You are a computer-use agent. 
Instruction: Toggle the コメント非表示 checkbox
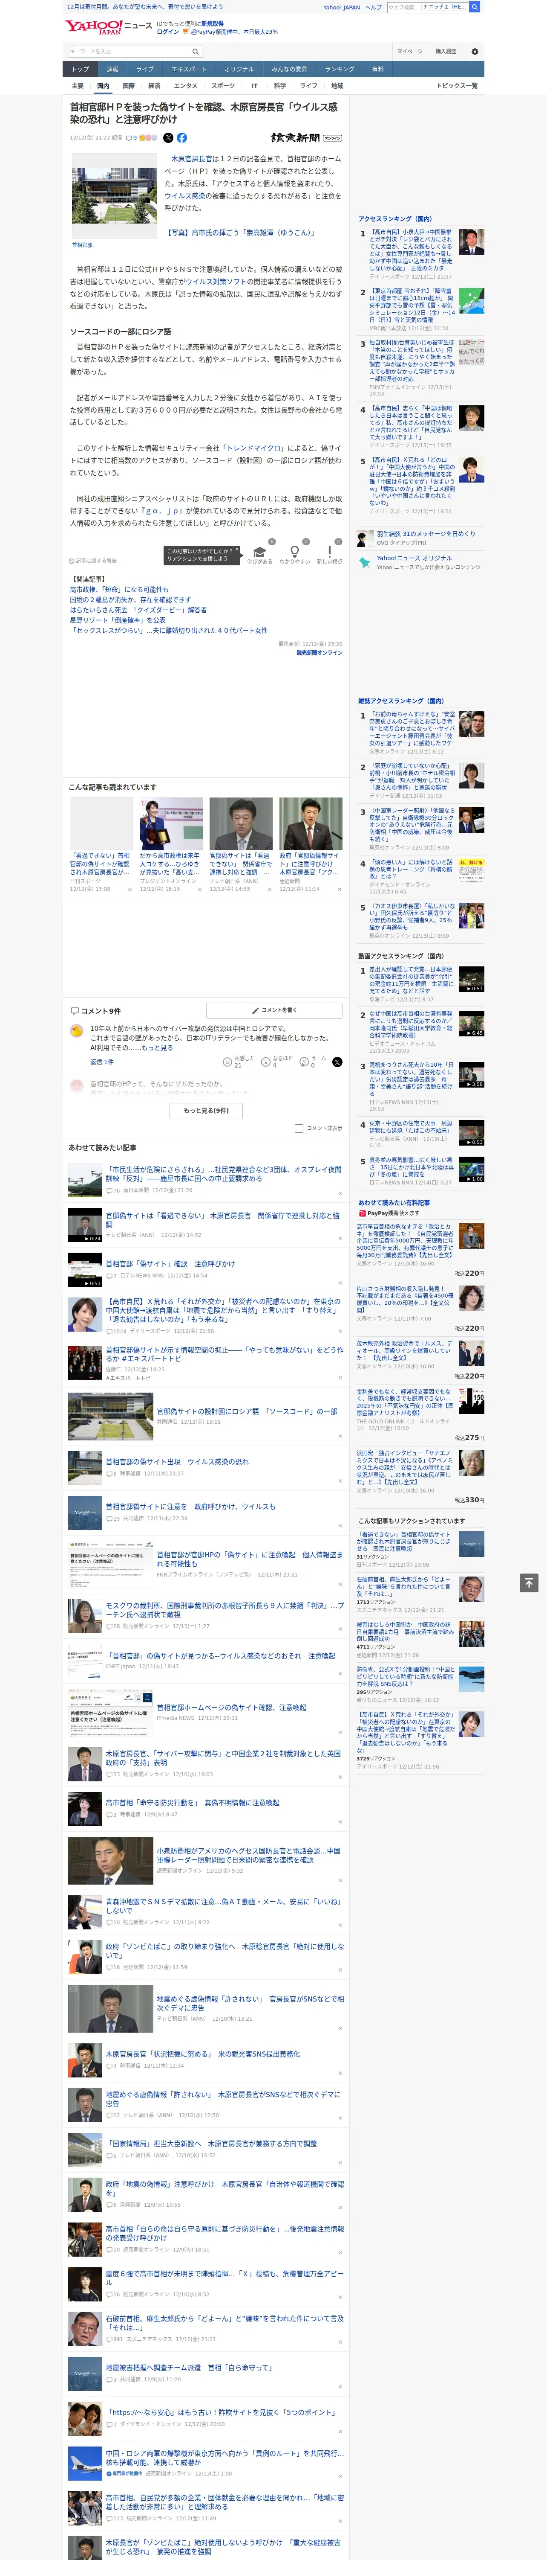pos(299,1128)
